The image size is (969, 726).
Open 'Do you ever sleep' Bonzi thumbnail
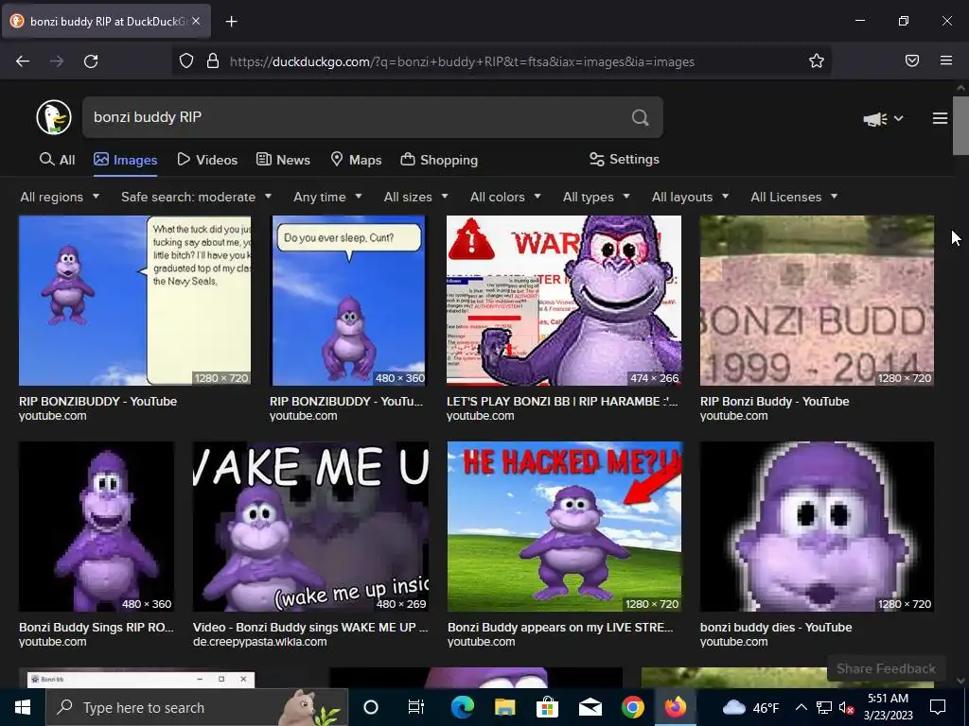[x=349, y=301]
